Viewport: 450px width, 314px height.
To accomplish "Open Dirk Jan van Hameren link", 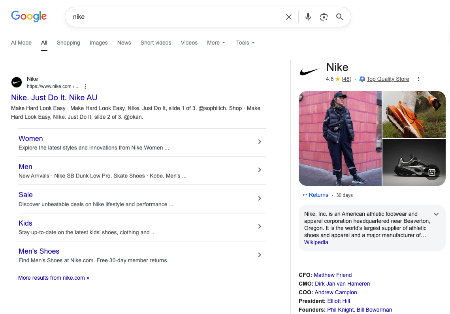I will [343, 284].
